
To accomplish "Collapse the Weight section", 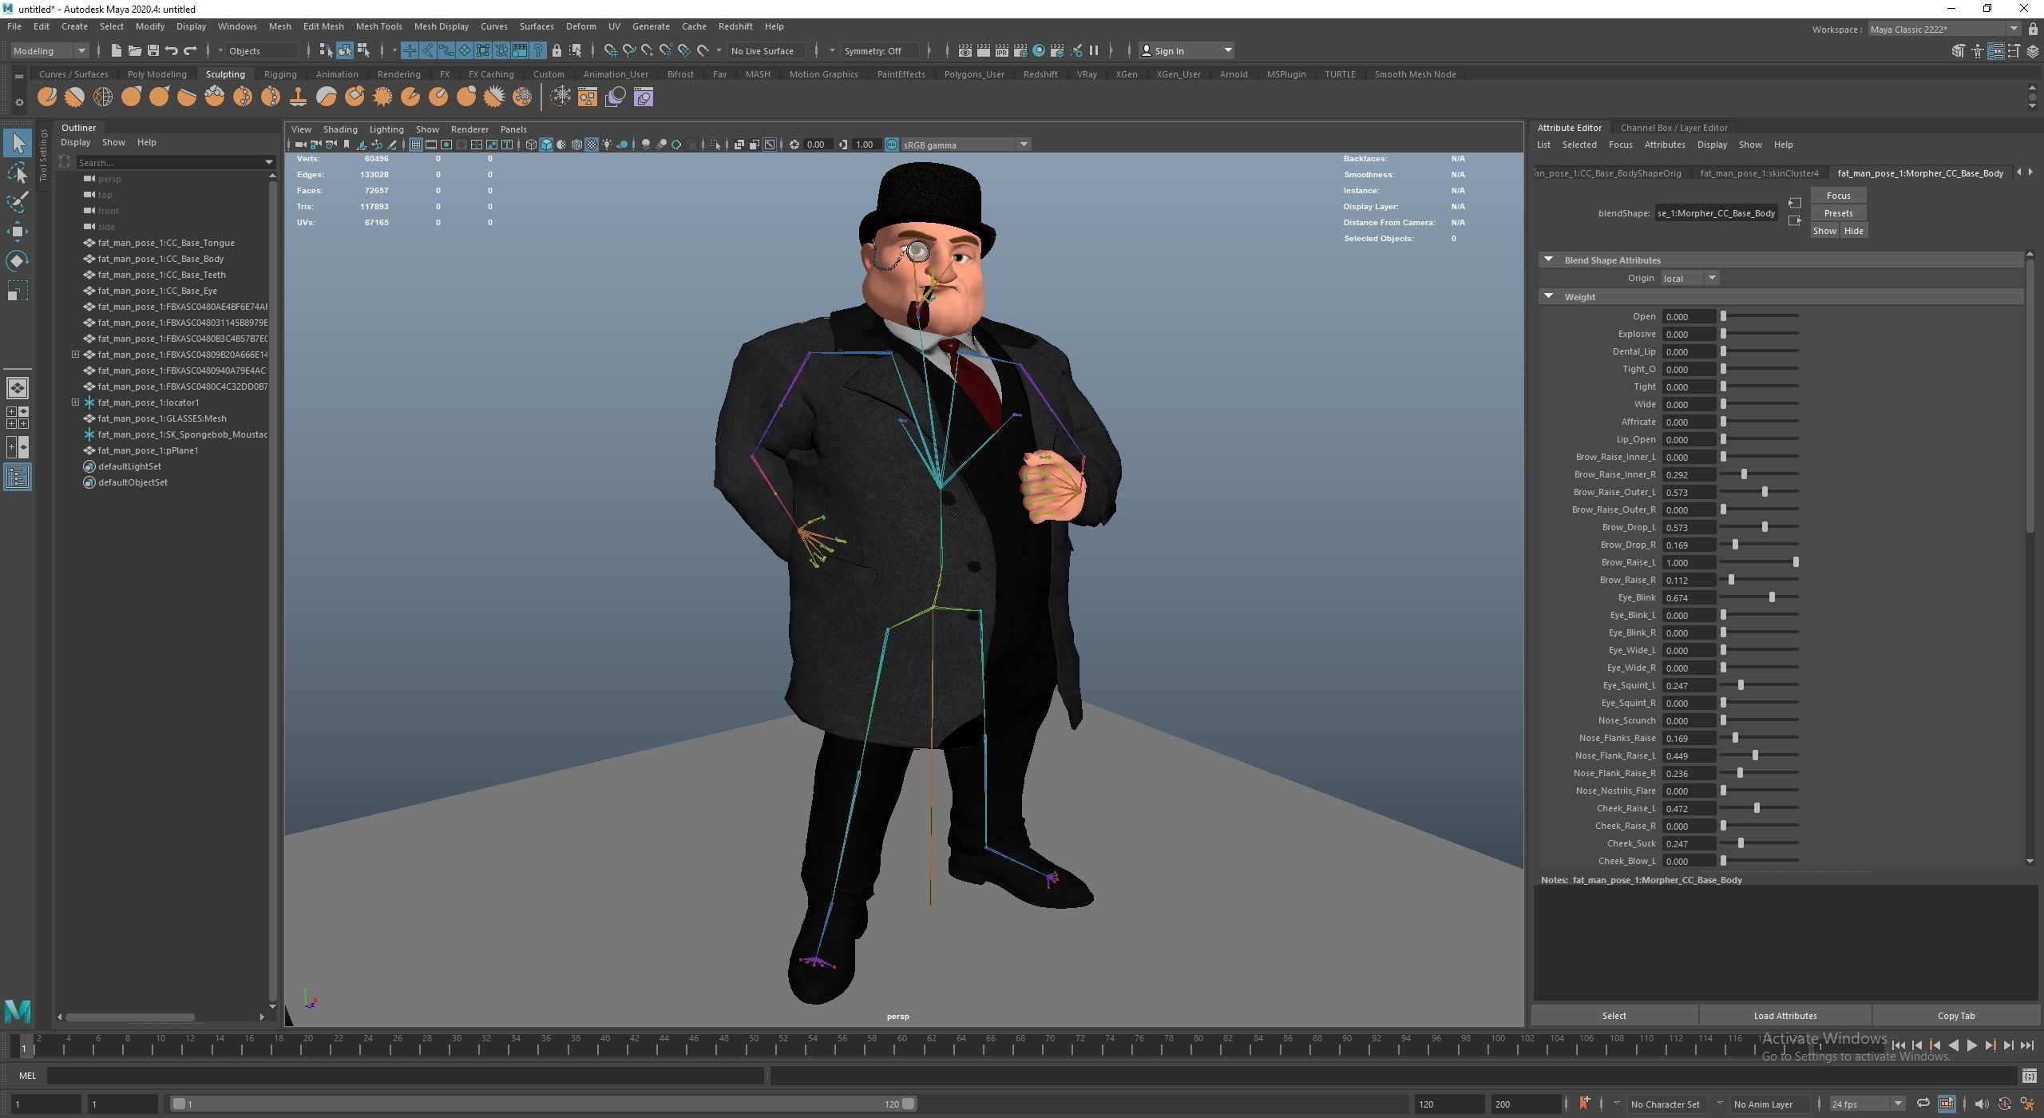I will pyautogui.click(x=1549, y=296).
